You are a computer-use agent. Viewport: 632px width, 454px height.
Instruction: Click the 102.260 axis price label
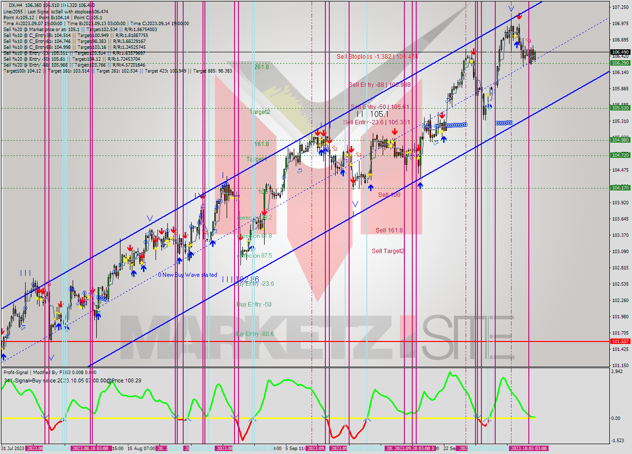point(620,300)
